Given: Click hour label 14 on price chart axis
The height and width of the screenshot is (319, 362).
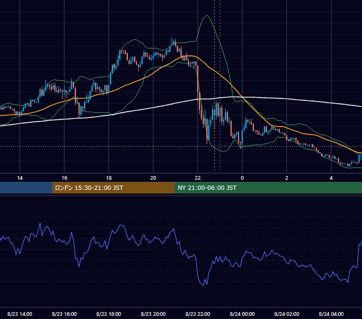Looking at the screenshot, I should pyautogui.click(x=20, y=178).
